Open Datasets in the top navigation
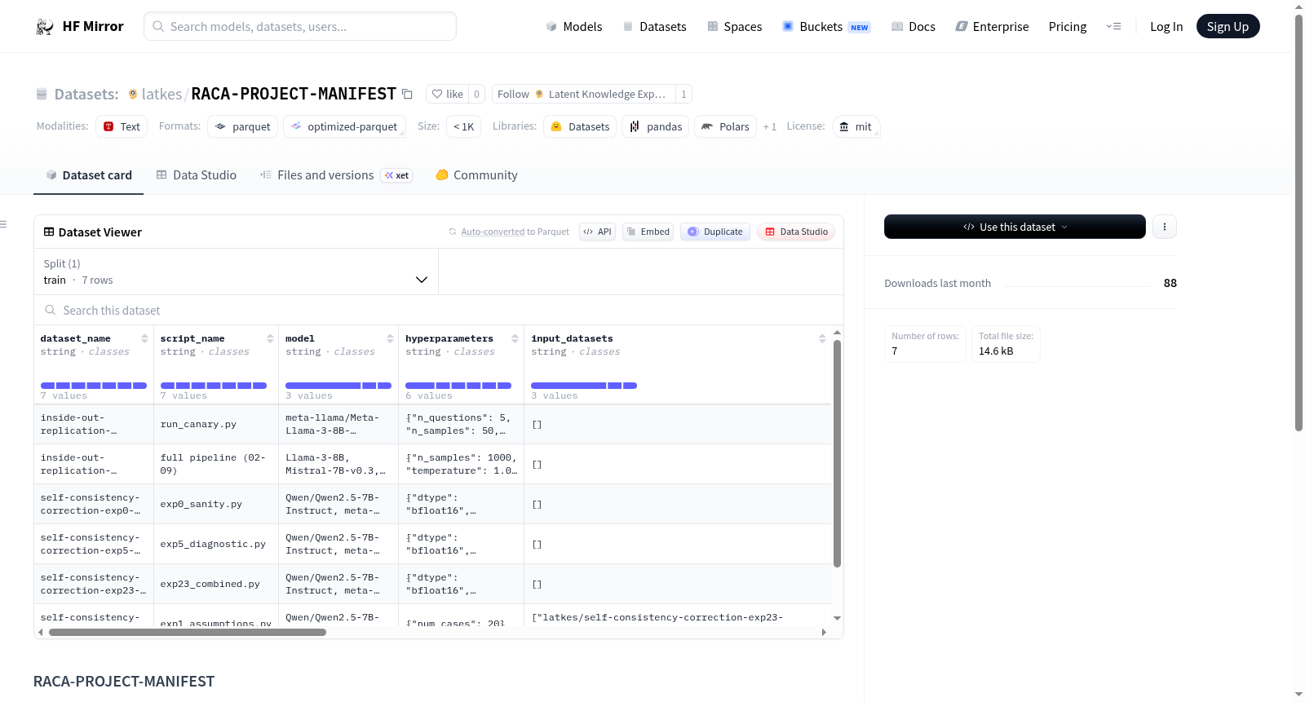The height and width of the screenshot is (702, 1305). click(654, 27)
